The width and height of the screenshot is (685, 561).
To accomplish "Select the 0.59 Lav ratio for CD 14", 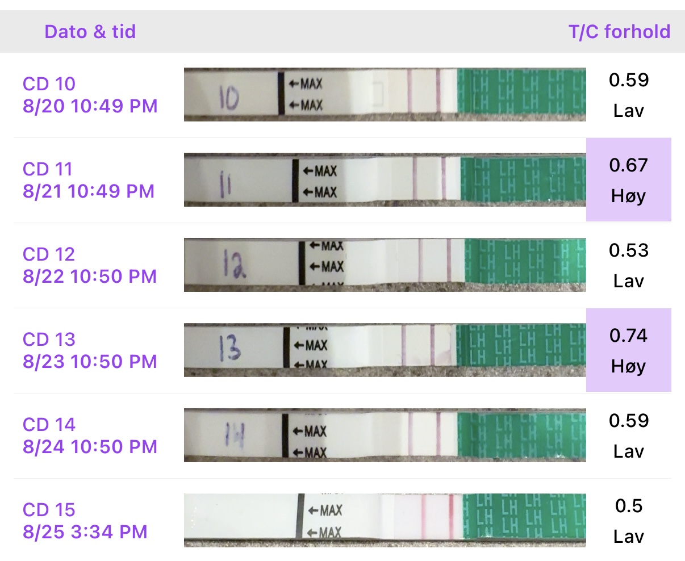I will coord(628,436).
